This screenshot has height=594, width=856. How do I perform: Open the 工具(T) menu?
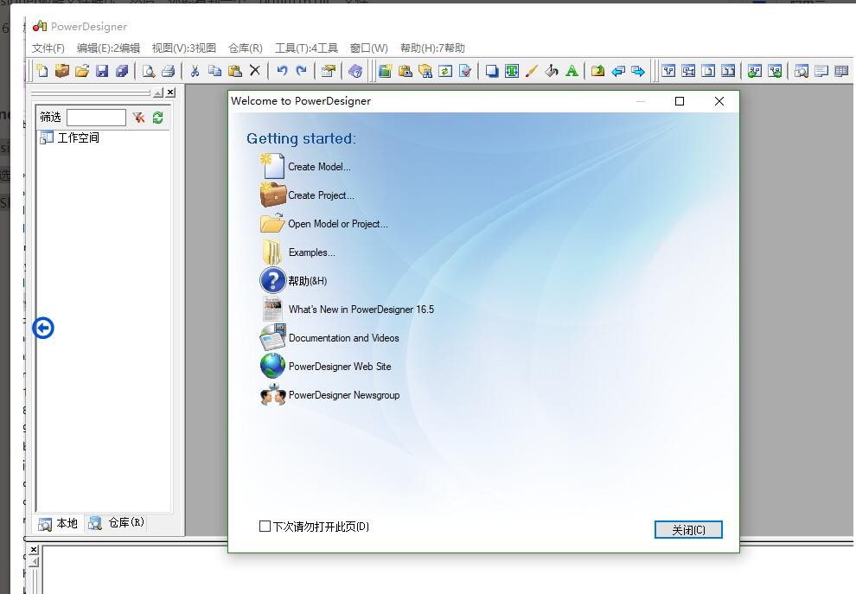click(306, 48)
